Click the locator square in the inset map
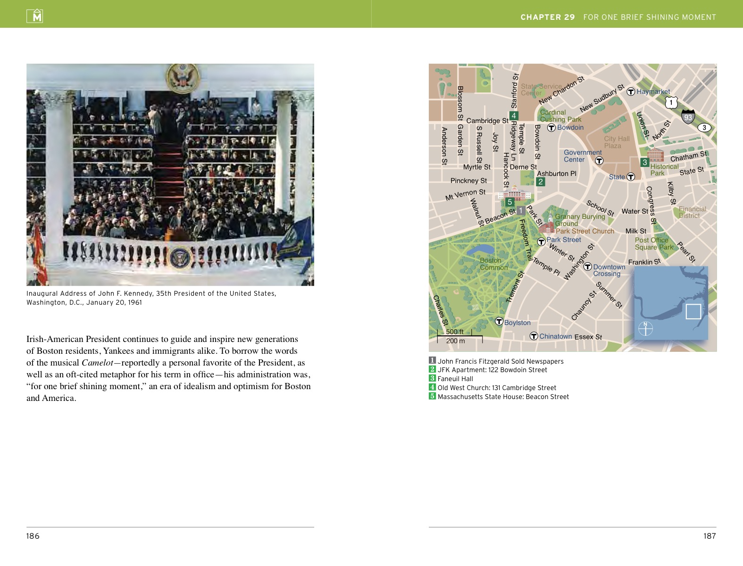Viewport: 743px width, 566px height. tap(693, 312)
